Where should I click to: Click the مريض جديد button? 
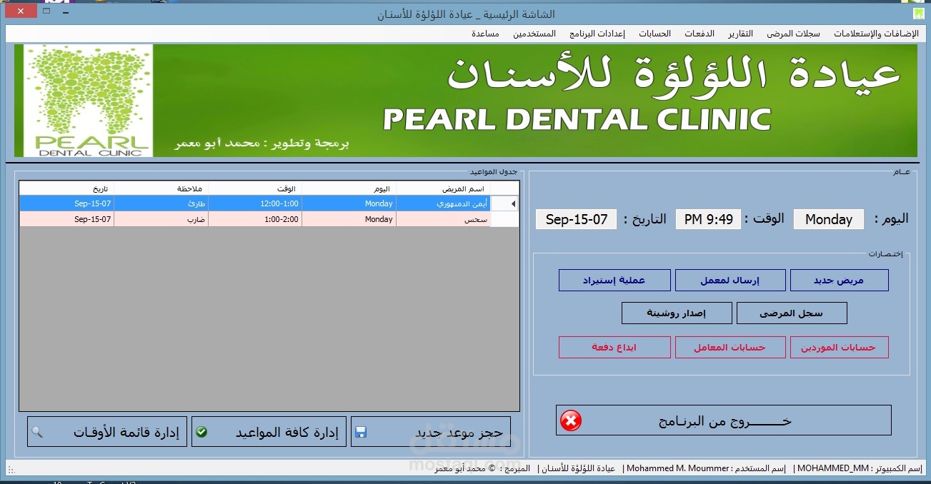(x=839, y=280)
